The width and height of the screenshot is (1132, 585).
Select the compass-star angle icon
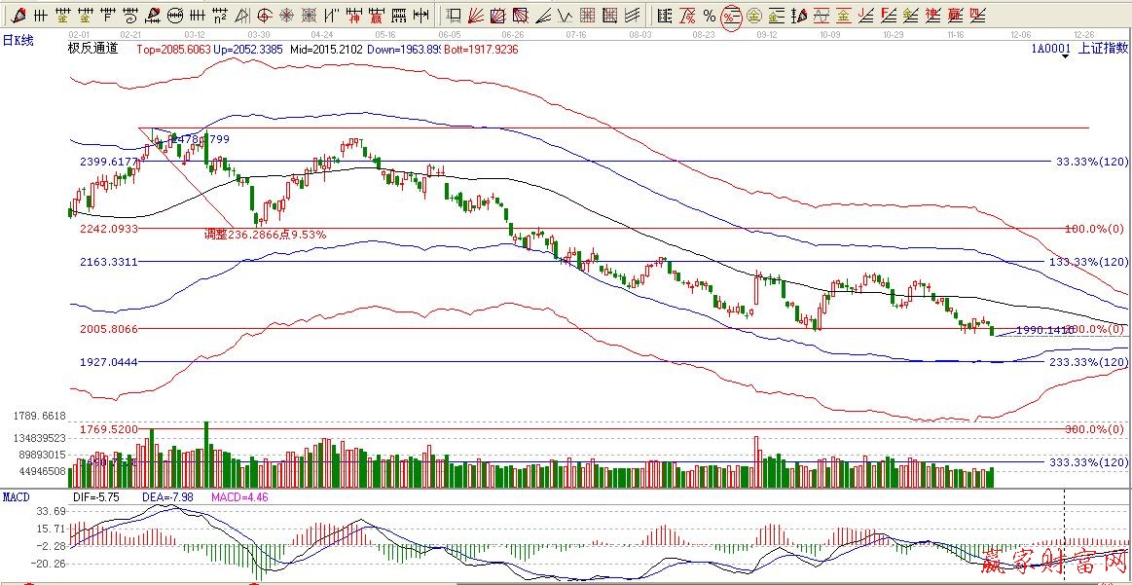(x=287, y=16)
